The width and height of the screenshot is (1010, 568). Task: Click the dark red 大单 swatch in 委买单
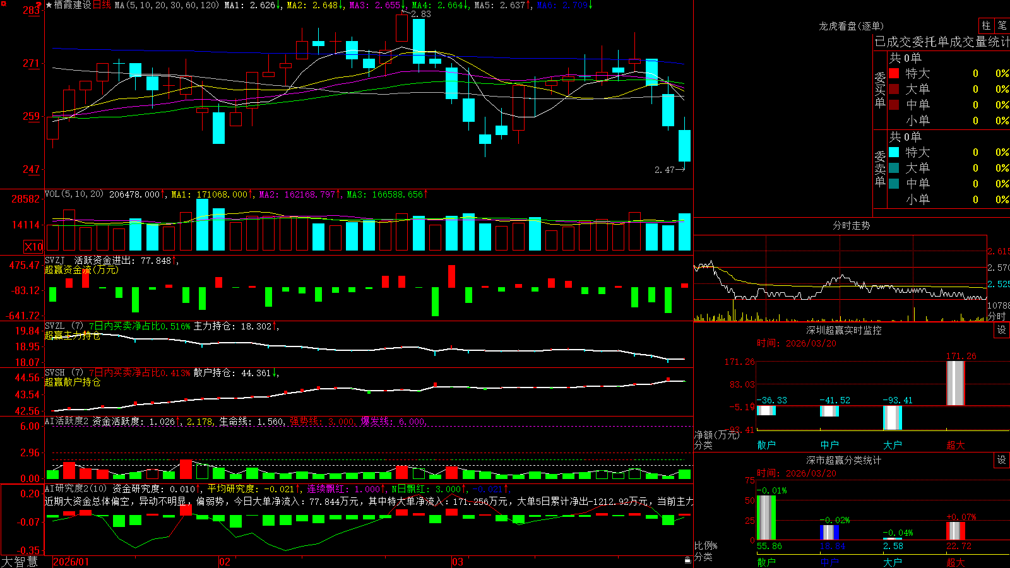coord(894,89)
